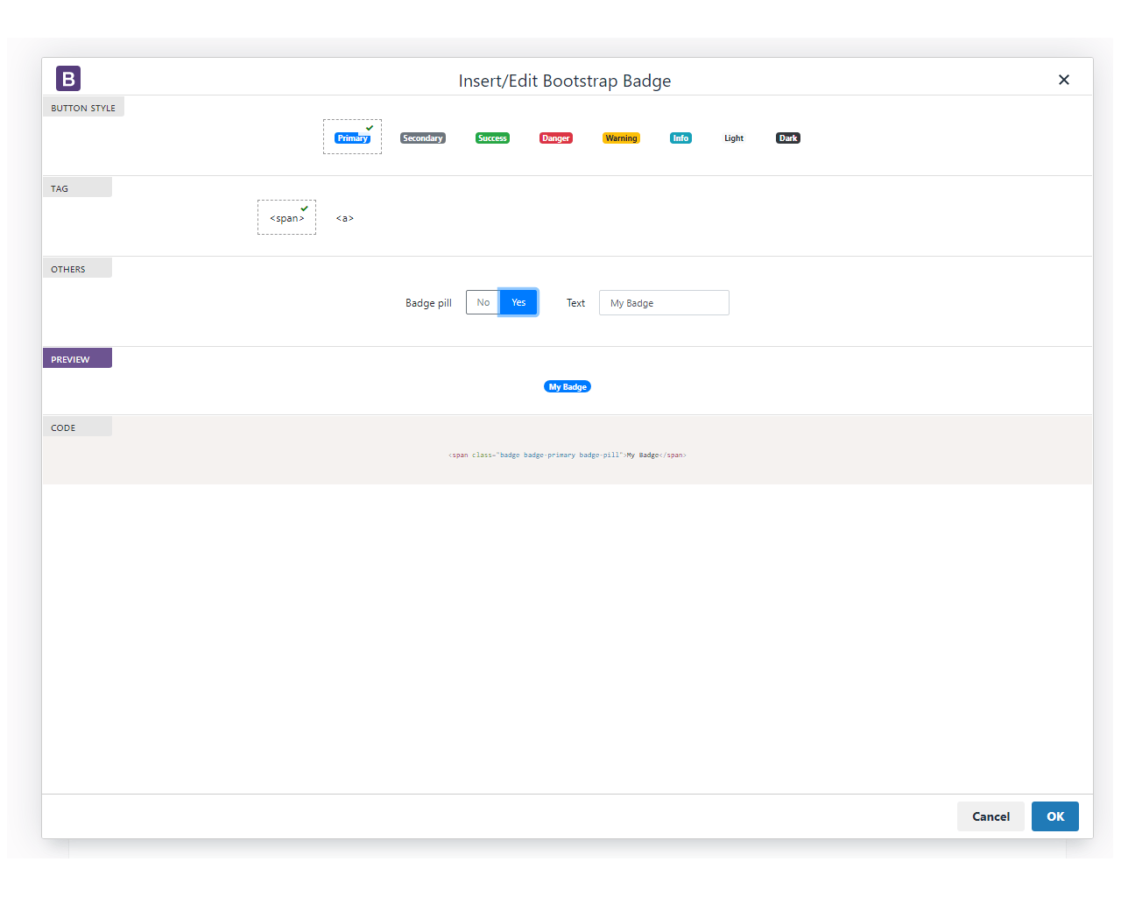Select the <span> tag option

click(286, 217)
